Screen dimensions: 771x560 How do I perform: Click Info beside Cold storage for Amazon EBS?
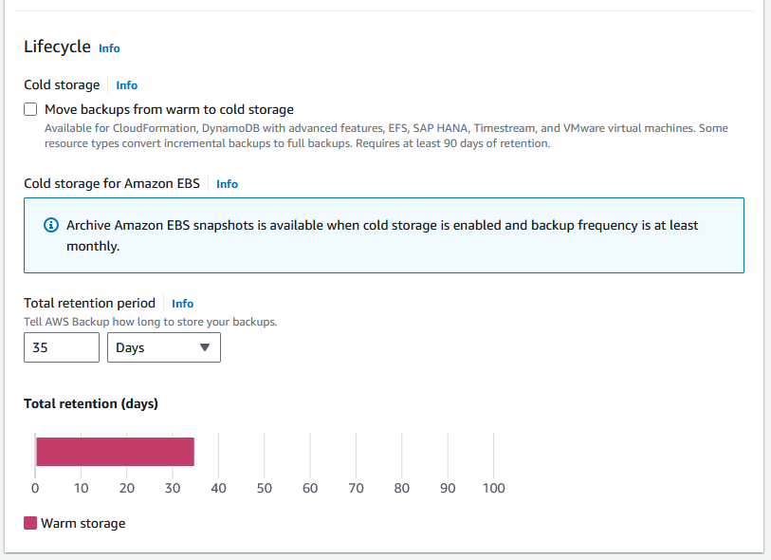pos(227,183)
